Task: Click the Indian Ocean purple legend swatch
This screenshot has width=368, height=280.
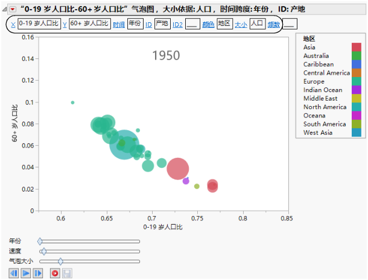Action: [x=357, y=90]
